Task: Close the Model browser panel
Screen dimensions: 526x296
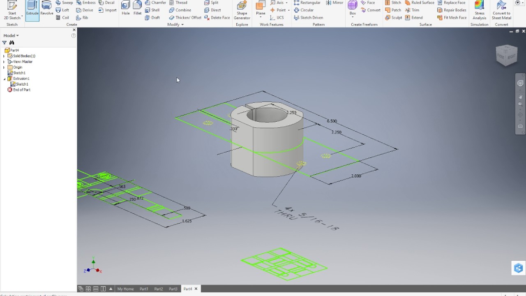Action: (x=74, y=30)
